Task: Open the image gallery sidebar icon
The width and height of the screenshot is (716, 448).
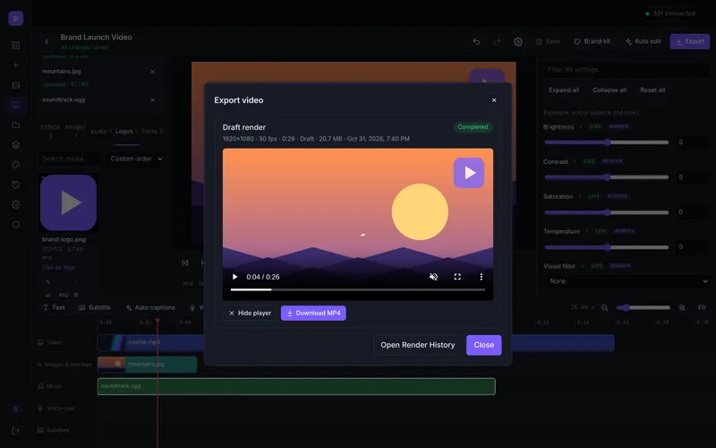Action: pyautogui.click(x=16, y=85)
